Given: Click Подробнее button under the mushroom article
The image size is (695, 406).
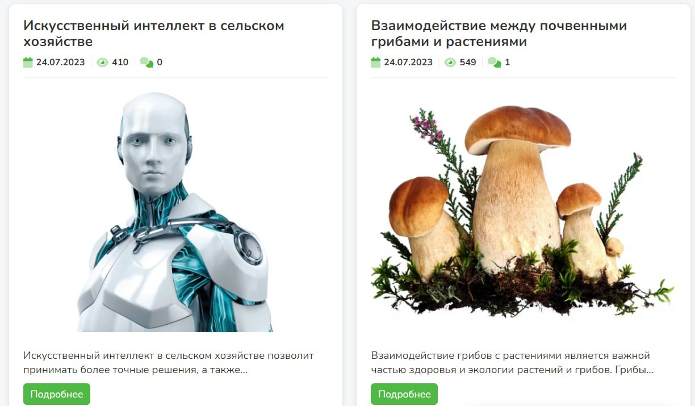Looking at the screenshot, I should (x=404, y=394).
